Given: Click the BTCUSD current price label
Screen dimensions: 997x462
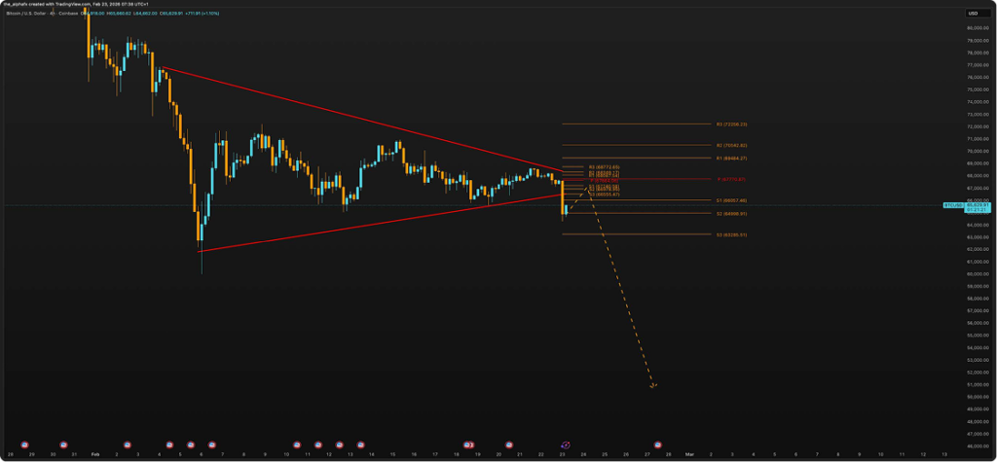Looking at the screenshot, I should pyautogui.click(x=952, y=206).
